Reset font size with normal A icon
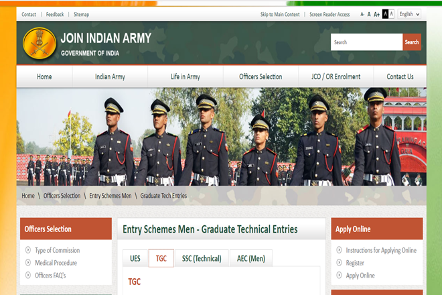This screenshot has width=442, height=295. click(x=369, y=14)
